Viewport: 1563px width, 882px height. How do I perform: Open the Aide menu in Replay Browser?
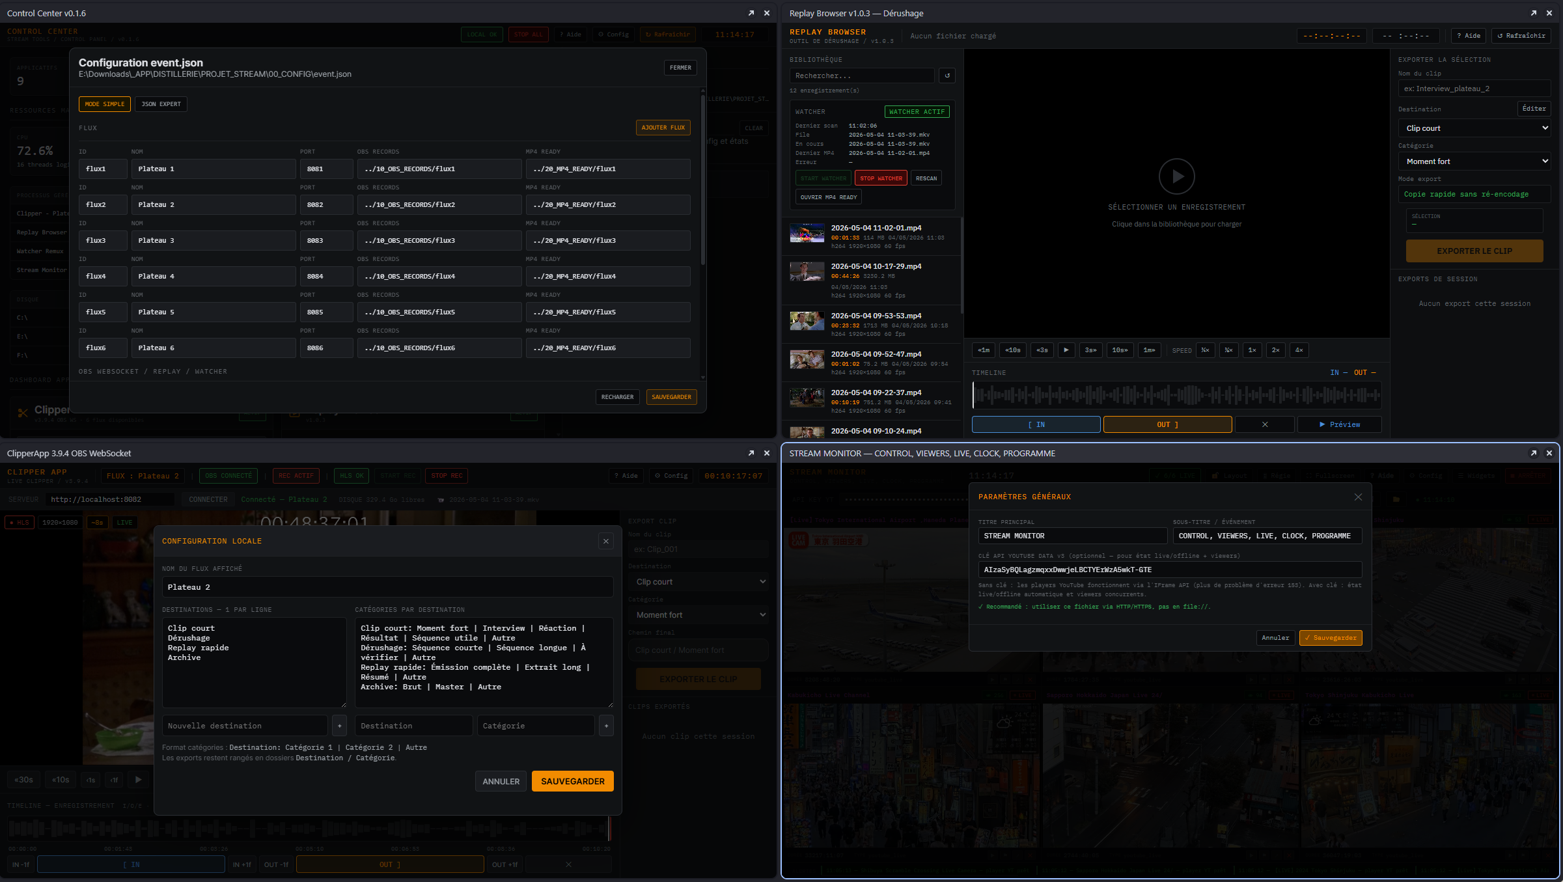pyautogui.click(x=1468, y=36)
